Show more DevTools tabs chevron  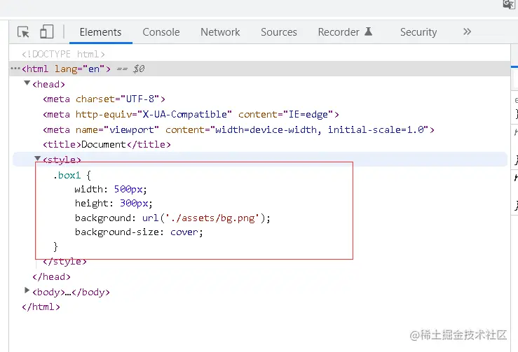click(467, 31)
